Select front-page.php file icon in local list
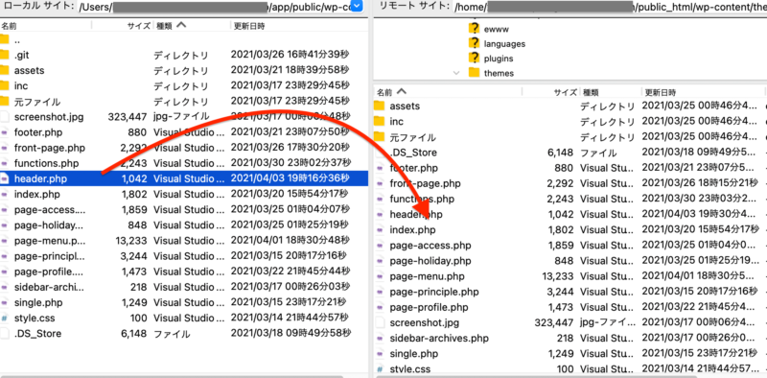This screenshot has width=767, height=378. [x=4, y=148]
